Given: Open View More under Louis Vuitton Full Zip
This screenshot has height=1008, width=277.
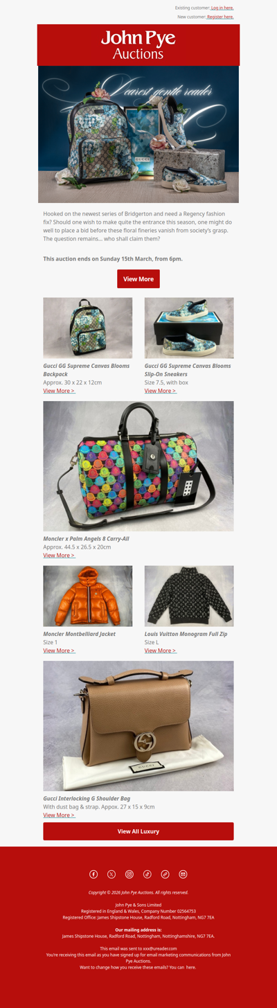Looking at the screenshot, I should click(x=161, y=651).
